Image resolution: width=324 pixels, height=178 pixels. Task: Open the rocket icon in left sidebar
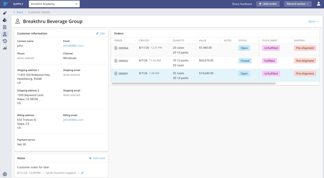coord(5,13)
